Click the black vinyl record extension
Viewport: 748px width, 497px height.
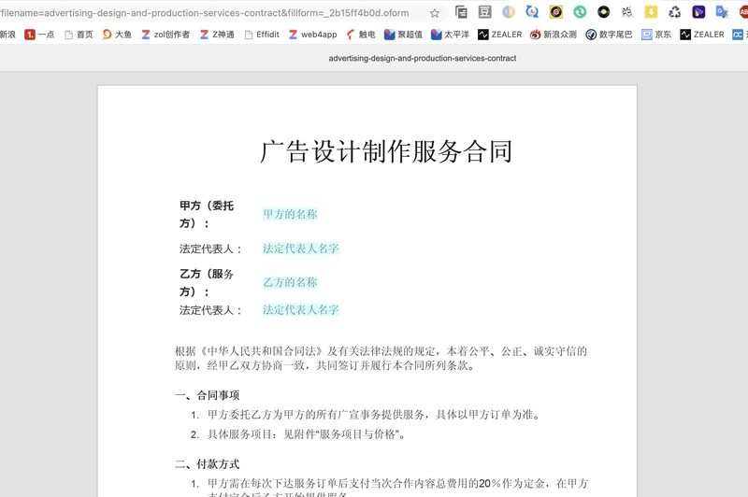[x=603, y=12]
